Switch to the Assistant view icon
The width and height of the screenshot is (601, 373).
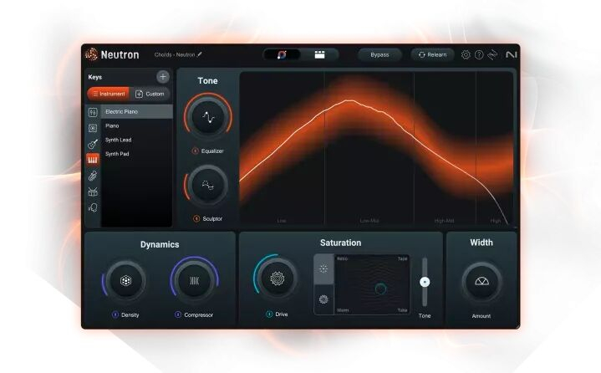click(283, 54)
